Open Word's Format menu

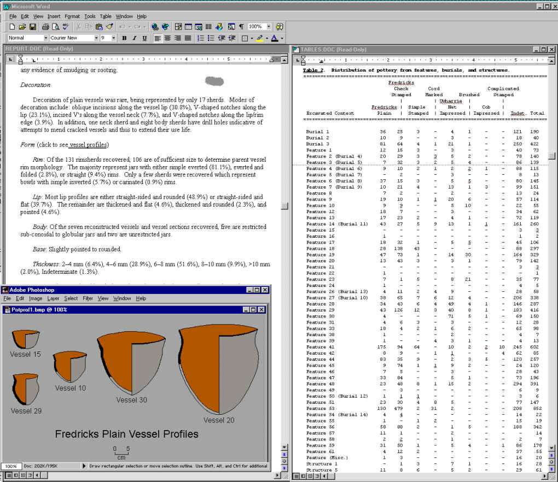72,16
